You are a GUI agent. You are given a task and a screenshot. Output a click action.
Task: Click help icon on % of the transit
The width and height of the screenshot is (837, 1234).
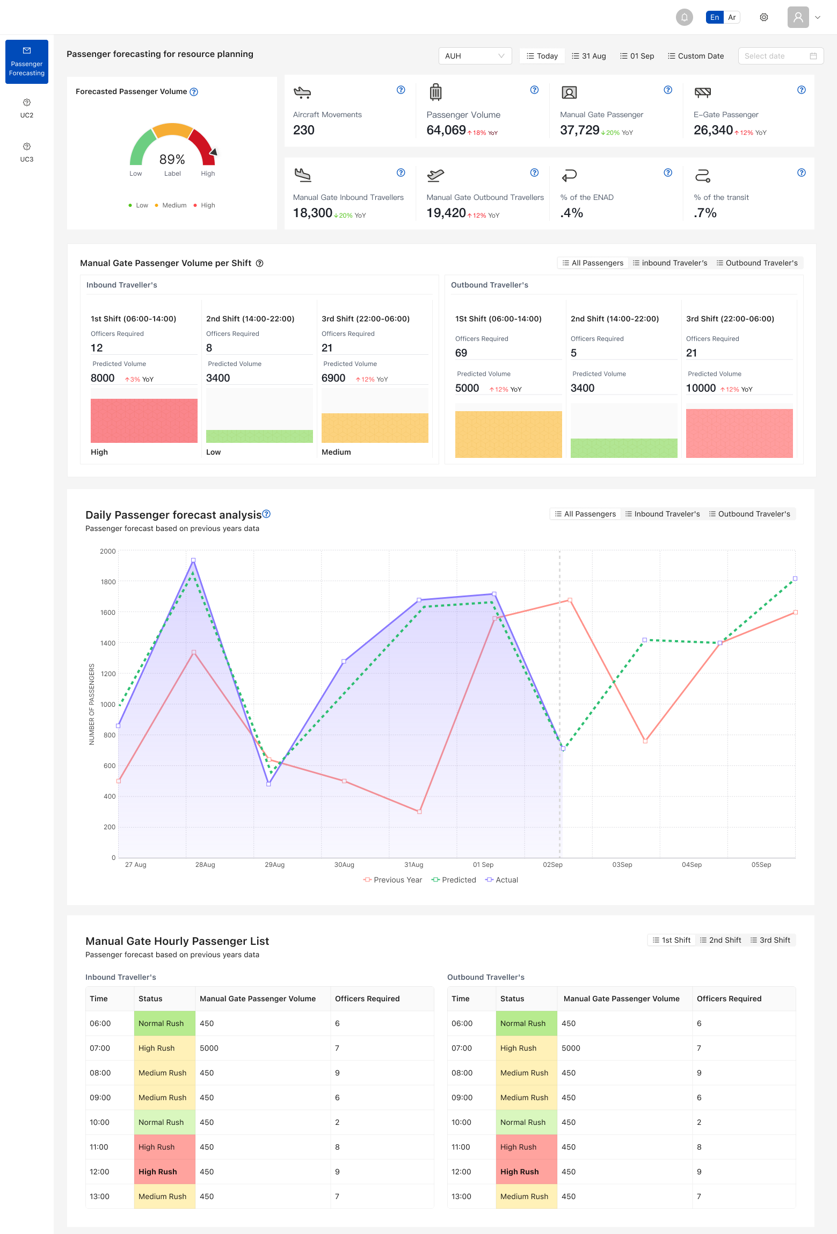point(802,173)
